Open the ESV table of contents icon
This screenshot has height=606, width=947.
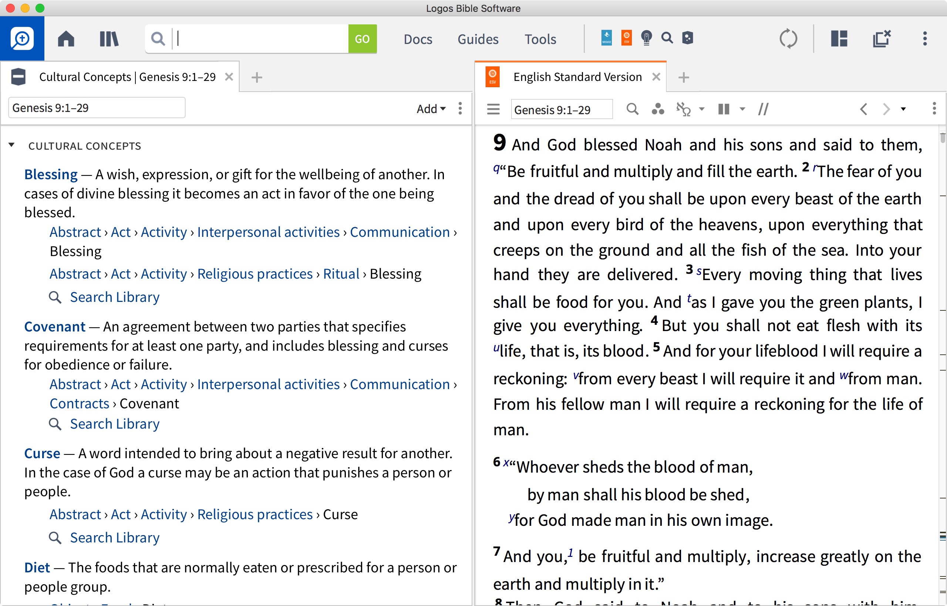tap(493, 109)
